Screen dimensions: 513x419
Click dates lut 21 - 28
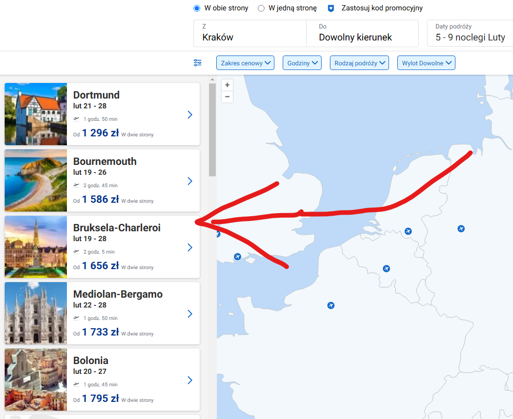(x=90, y=106)
